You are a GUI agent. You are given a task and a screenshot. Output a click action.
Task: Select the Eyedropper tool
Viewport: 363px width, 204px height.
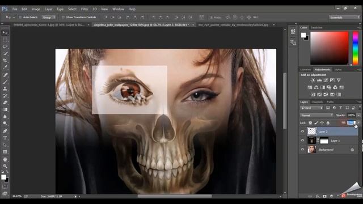click(x=5, y=67)
